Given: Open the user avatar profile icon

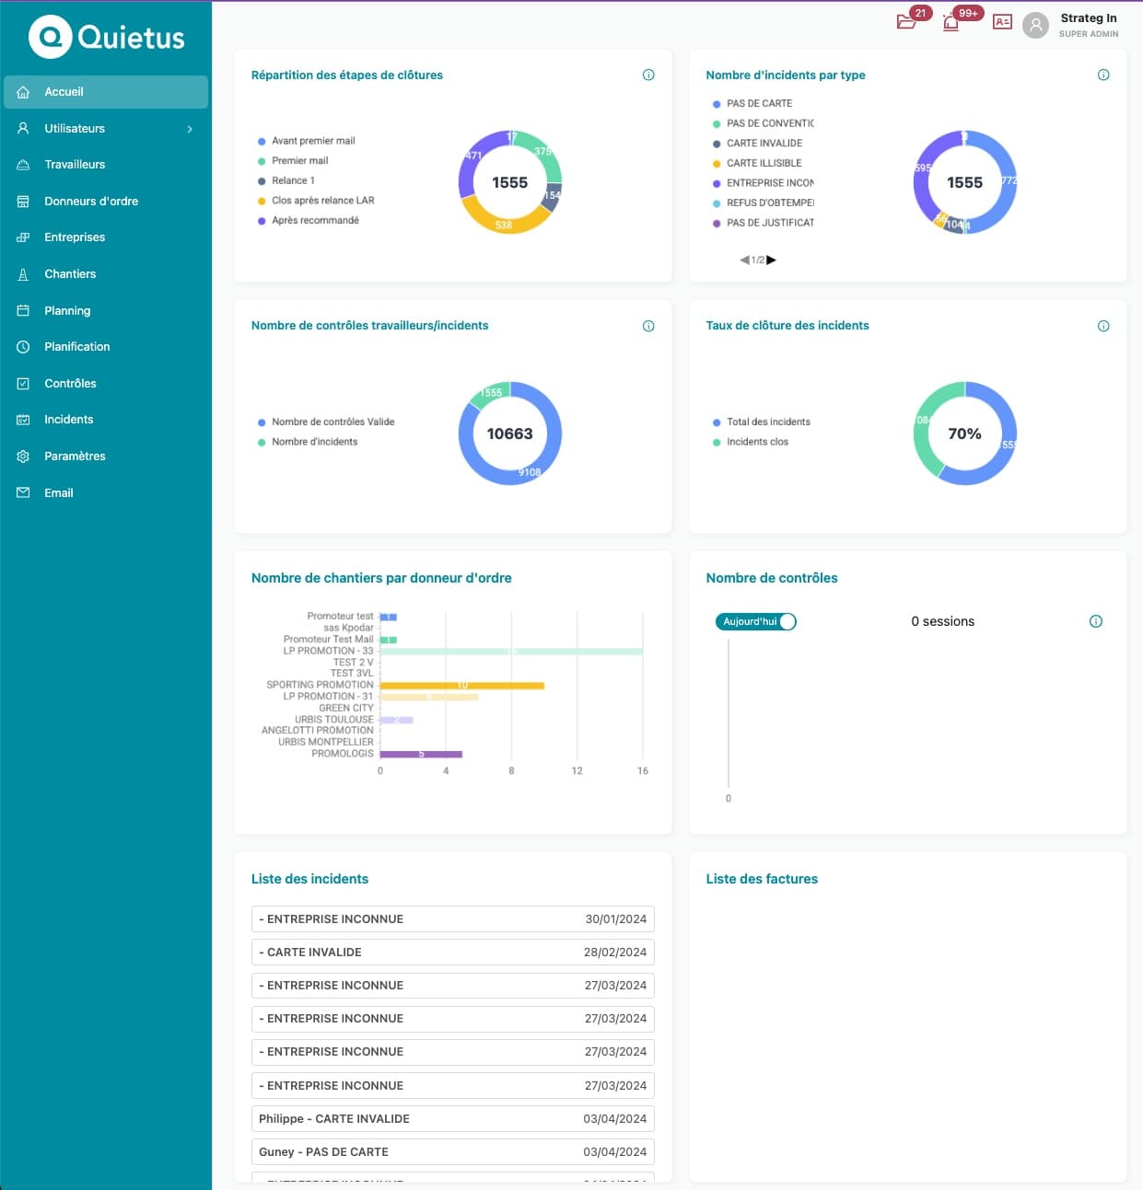Looking at the screenshot, I should click(1036, 26).
